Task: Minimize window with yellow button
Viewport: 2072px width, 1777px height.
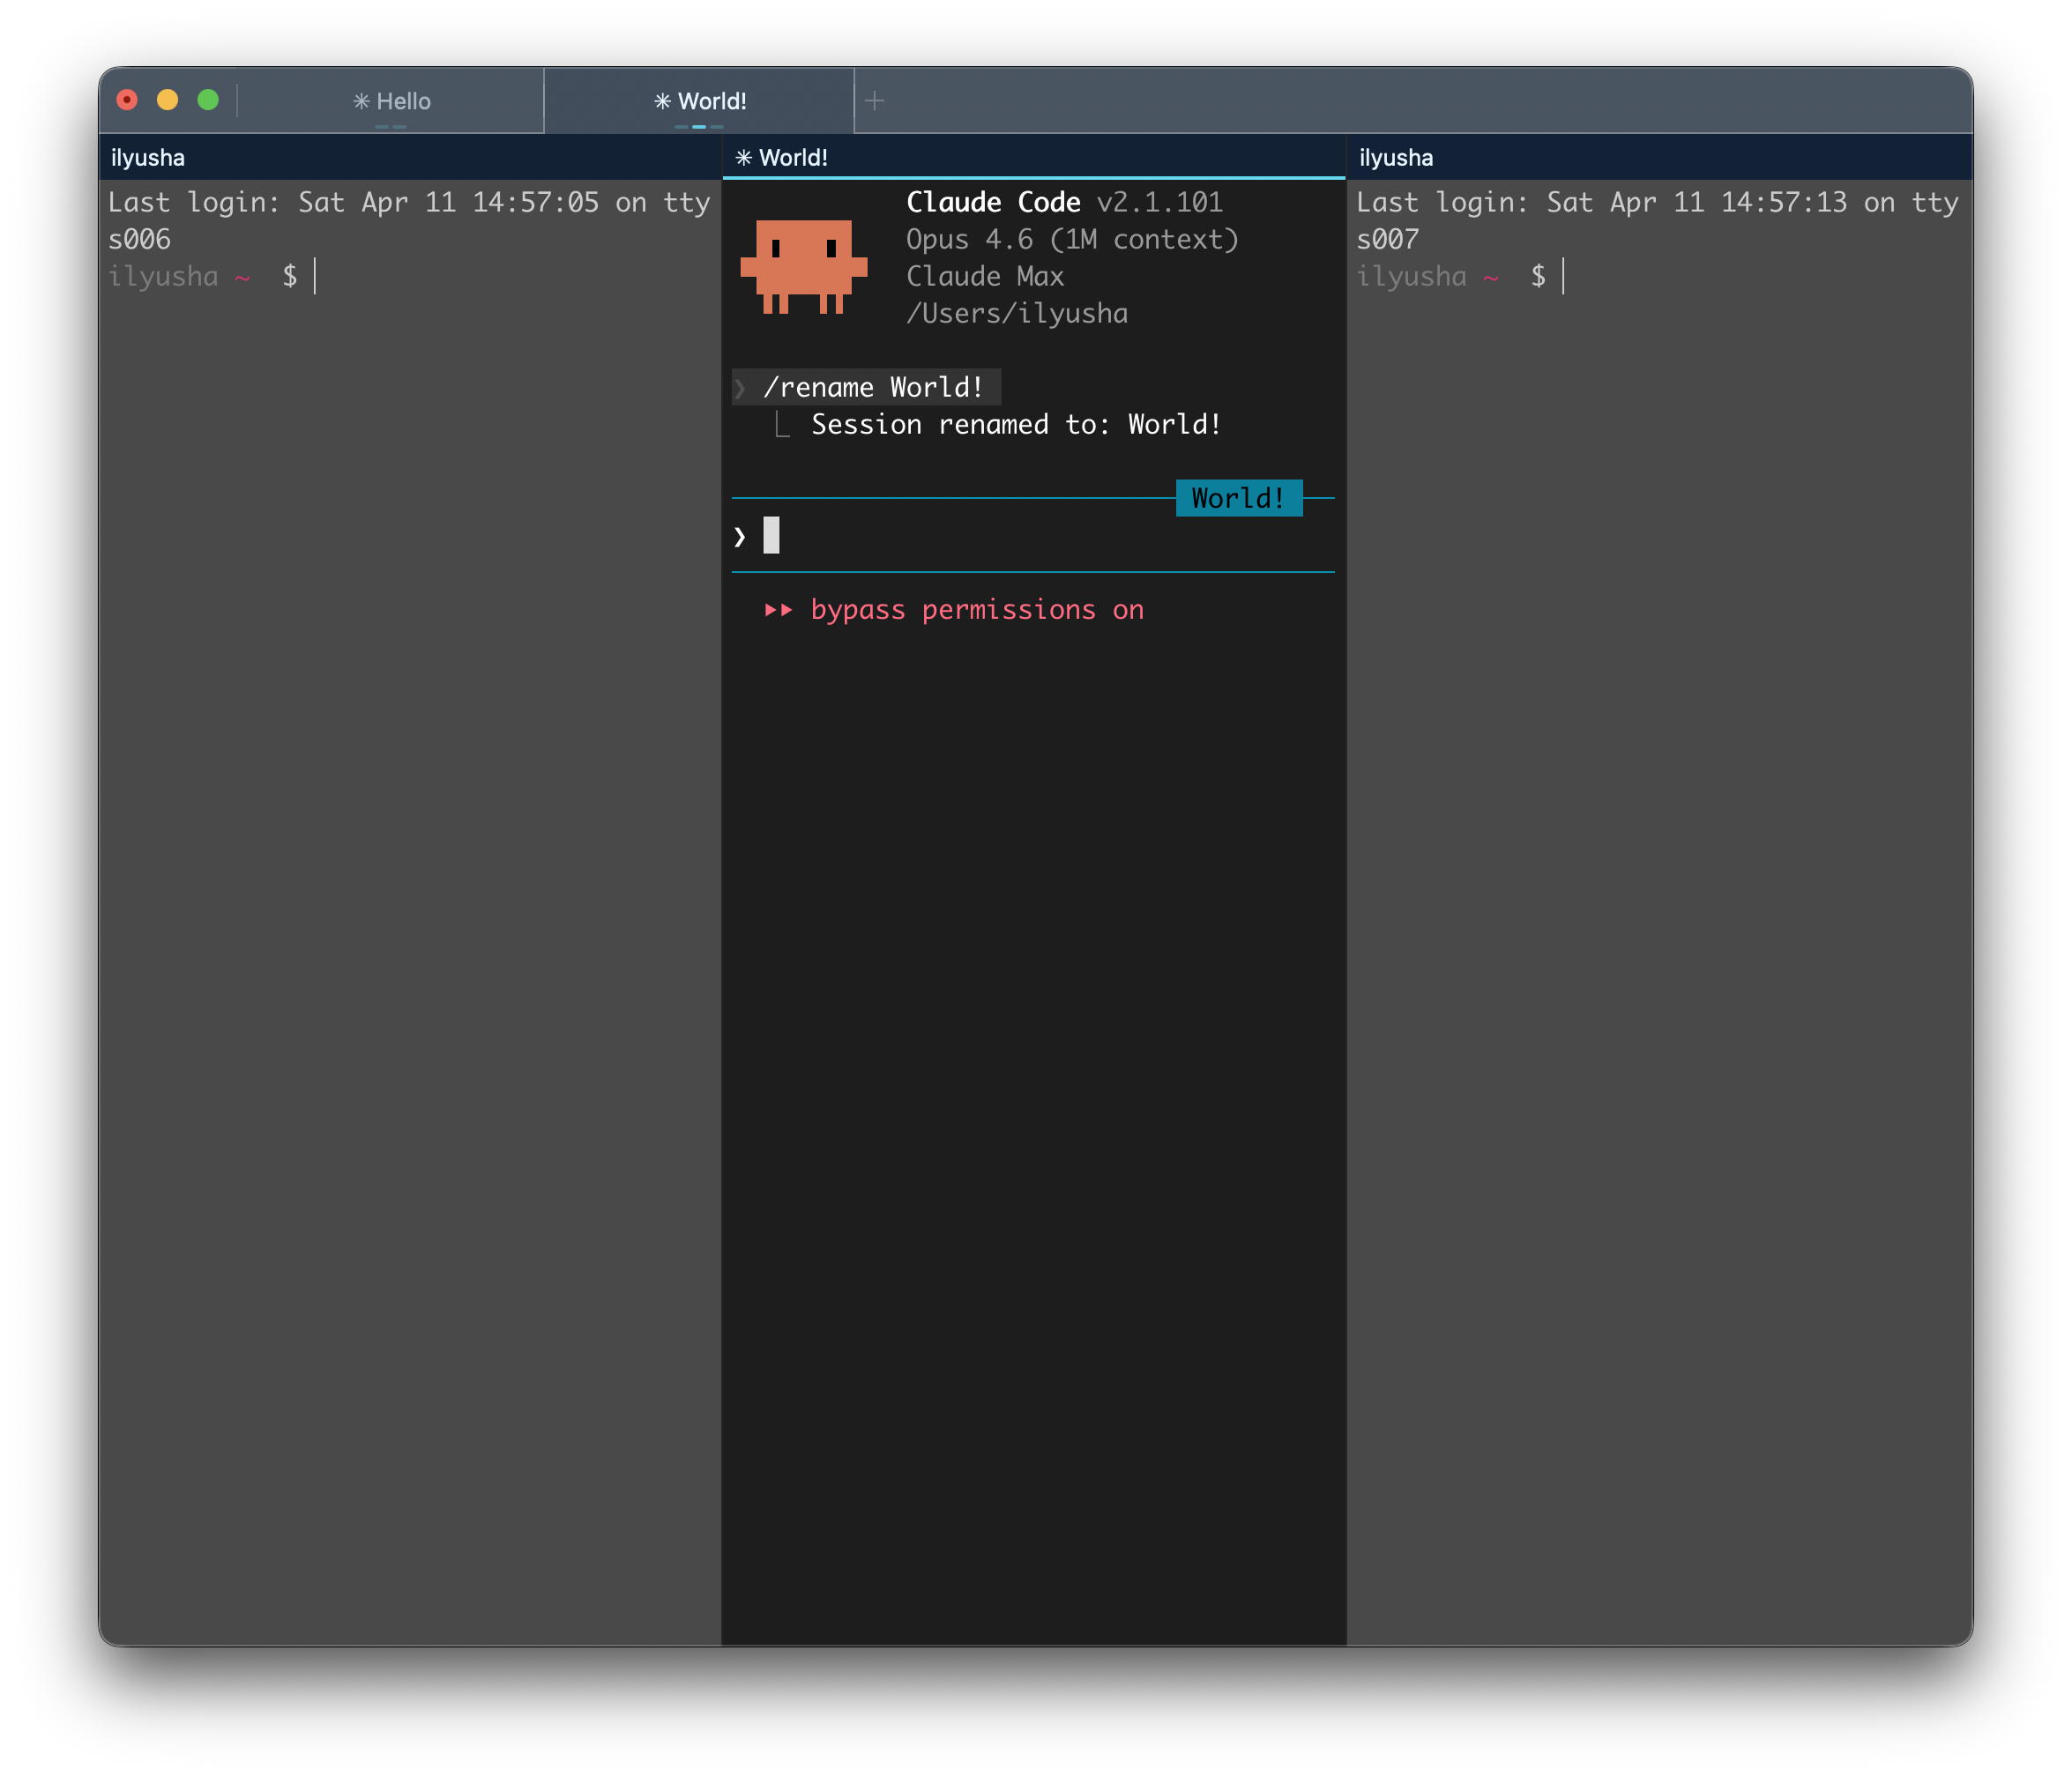Action: point(168,100)
